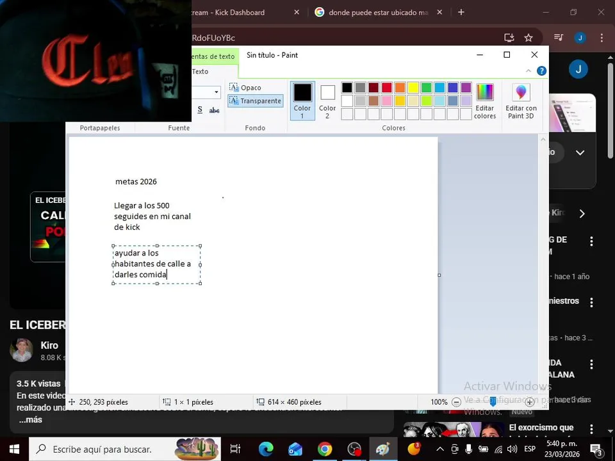Click text 'metas 2026' on canvas
615x461 pixels.
click(136, 181)
